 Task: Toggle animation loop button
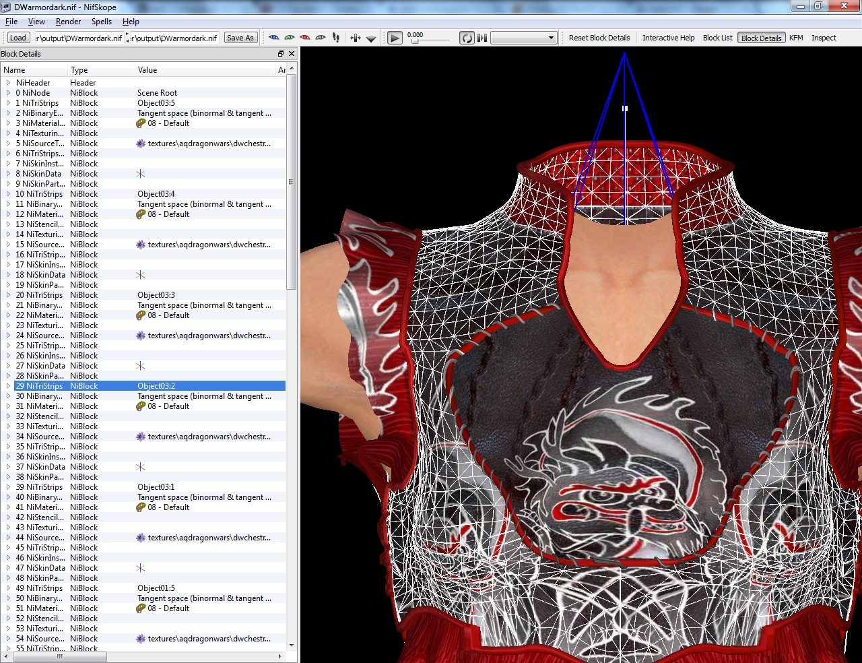[467, 38]
